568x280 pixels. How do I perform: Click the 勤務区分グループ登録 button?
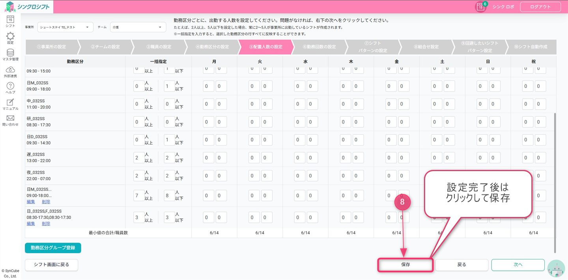click(53, 248)
